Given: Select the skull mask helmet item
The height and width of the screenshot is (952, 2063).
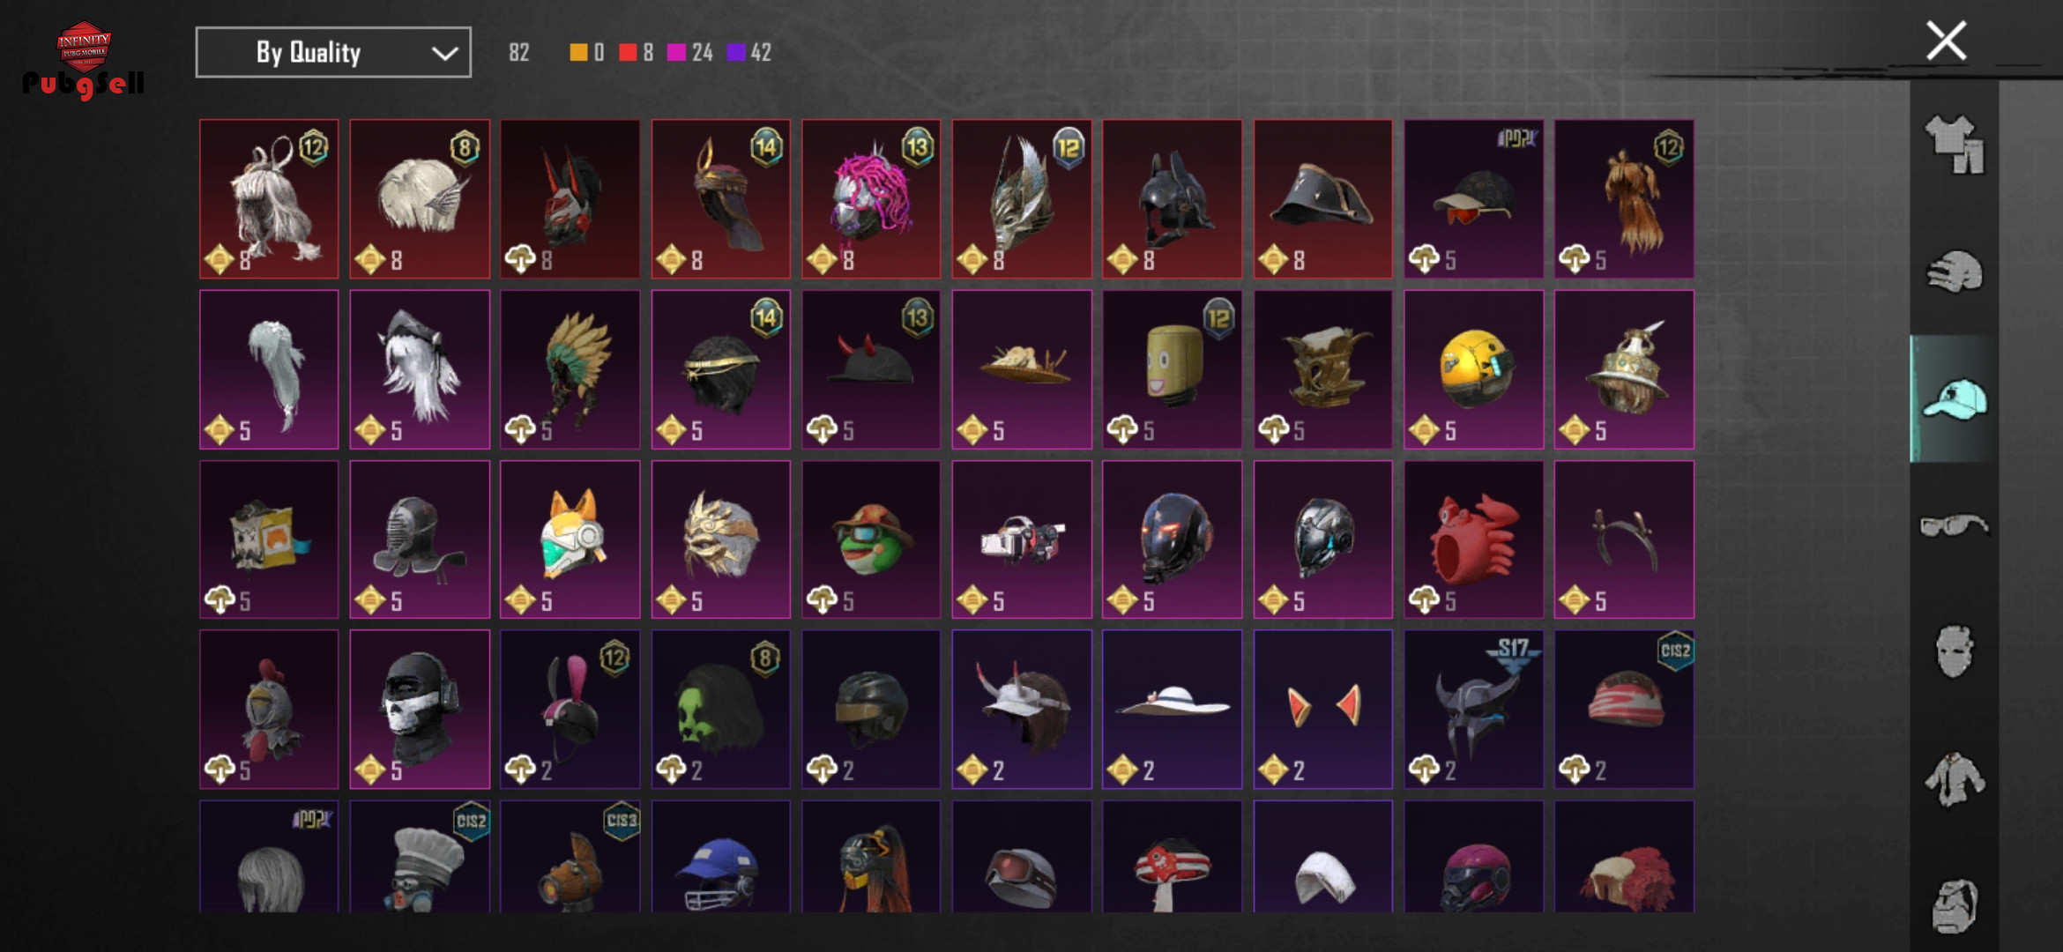Looking at the screenshot, I should 420,709.
